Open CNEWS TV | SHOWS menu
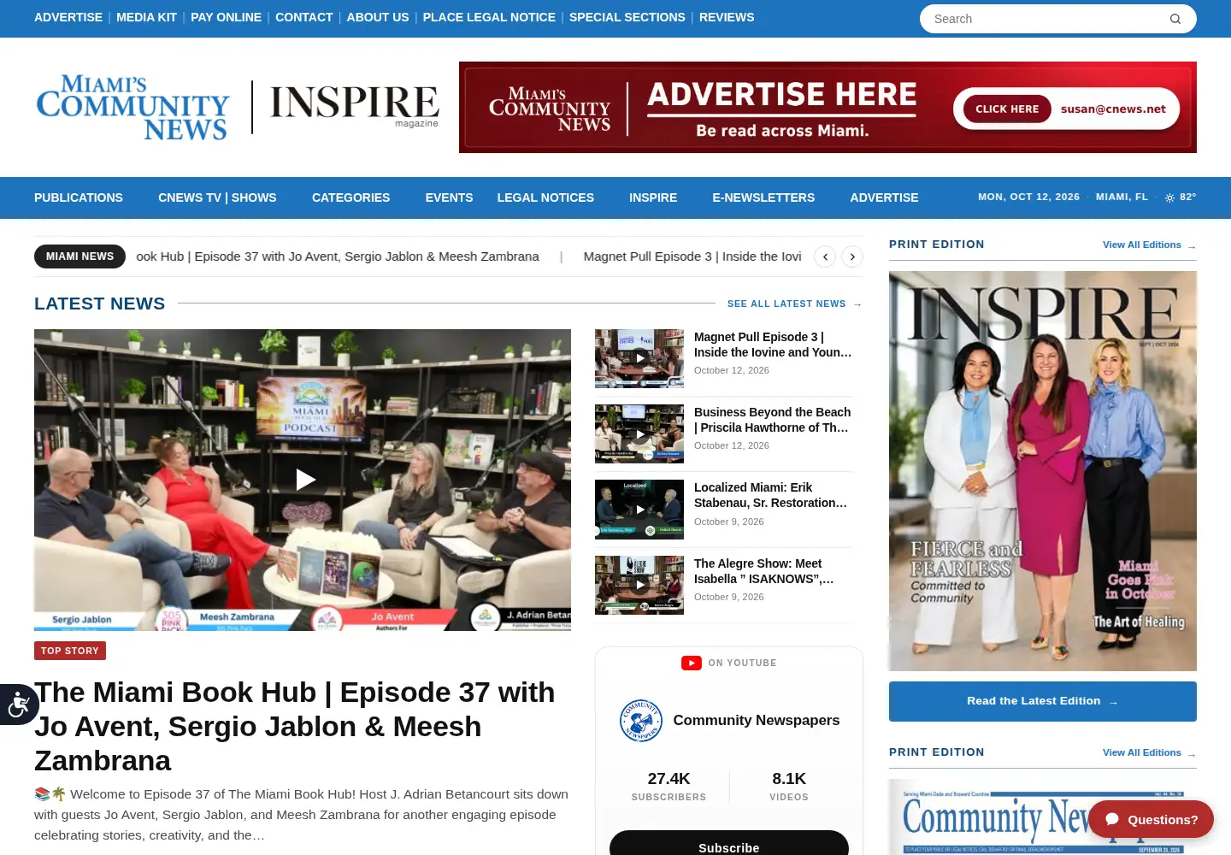This screenshot has width=1231, height=855. pyautogui.click(x=217, y=198)
